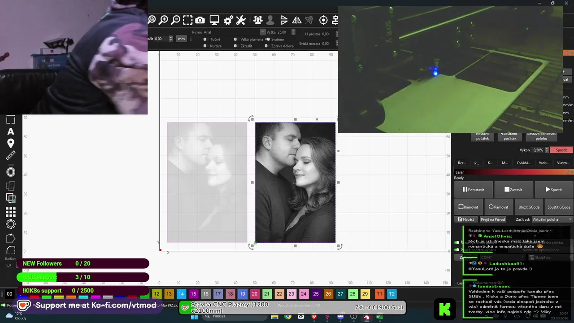This screenshot has height=323, width=574.
Task: Toggle the Kurzíva italic switch
Action: [x=205, y=46]
